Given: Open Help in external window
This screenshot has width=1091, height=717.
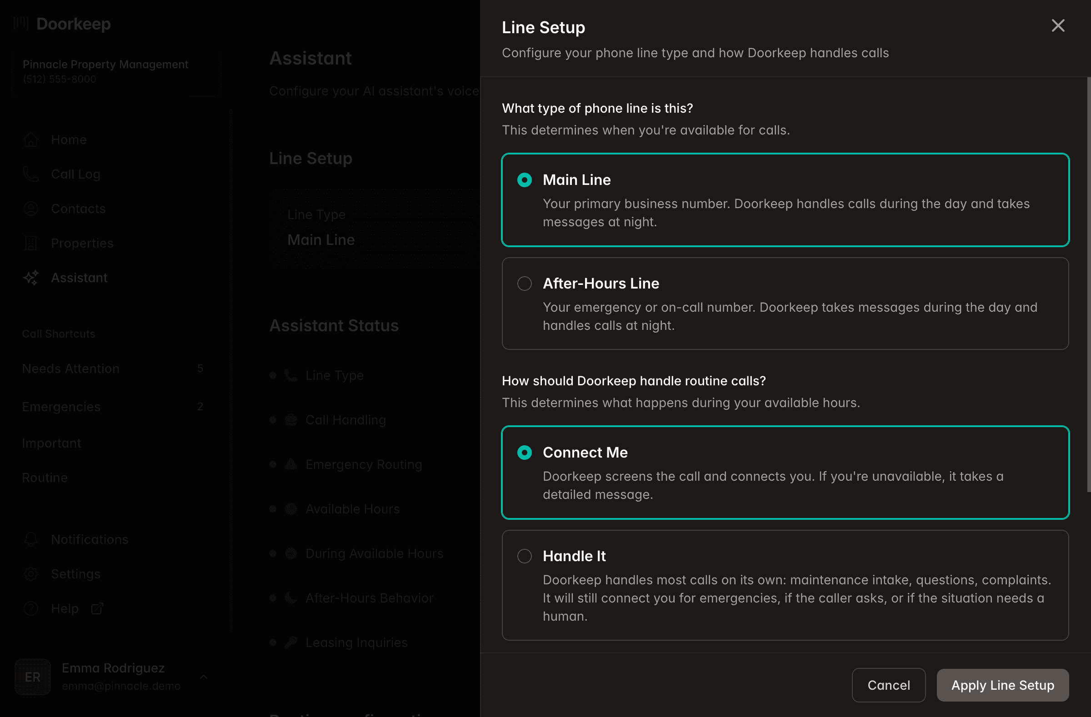Looking at the screenshot, I should pyautogui.click(x=64, y=608).
